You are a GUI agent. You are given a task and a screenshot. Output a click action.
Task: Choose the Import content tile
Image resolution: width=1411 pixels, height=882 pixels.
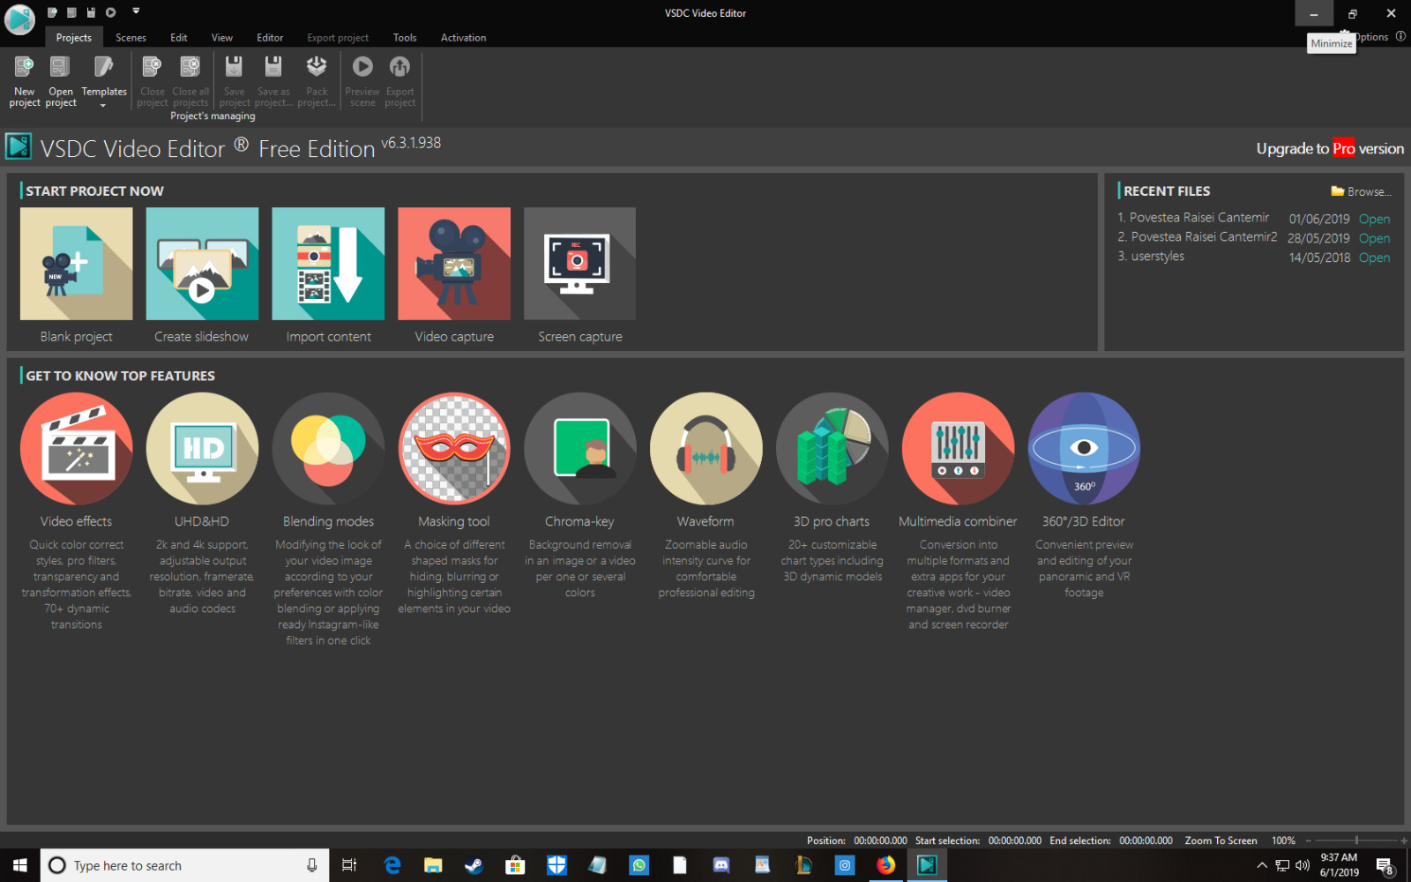tap(328, 264)
